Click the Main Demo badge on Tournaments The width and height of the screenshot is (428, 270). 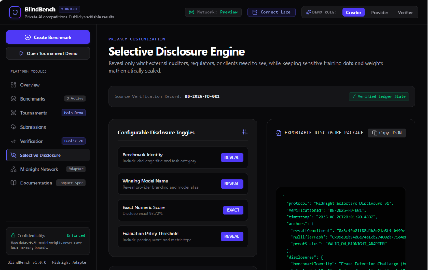coord(74,113)
